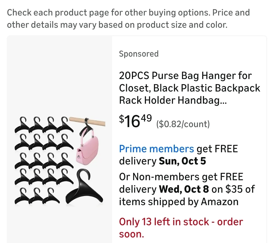Click the bottom-left small hanger in grid
This screenshot has height=243, width=274.
[22, 196]
